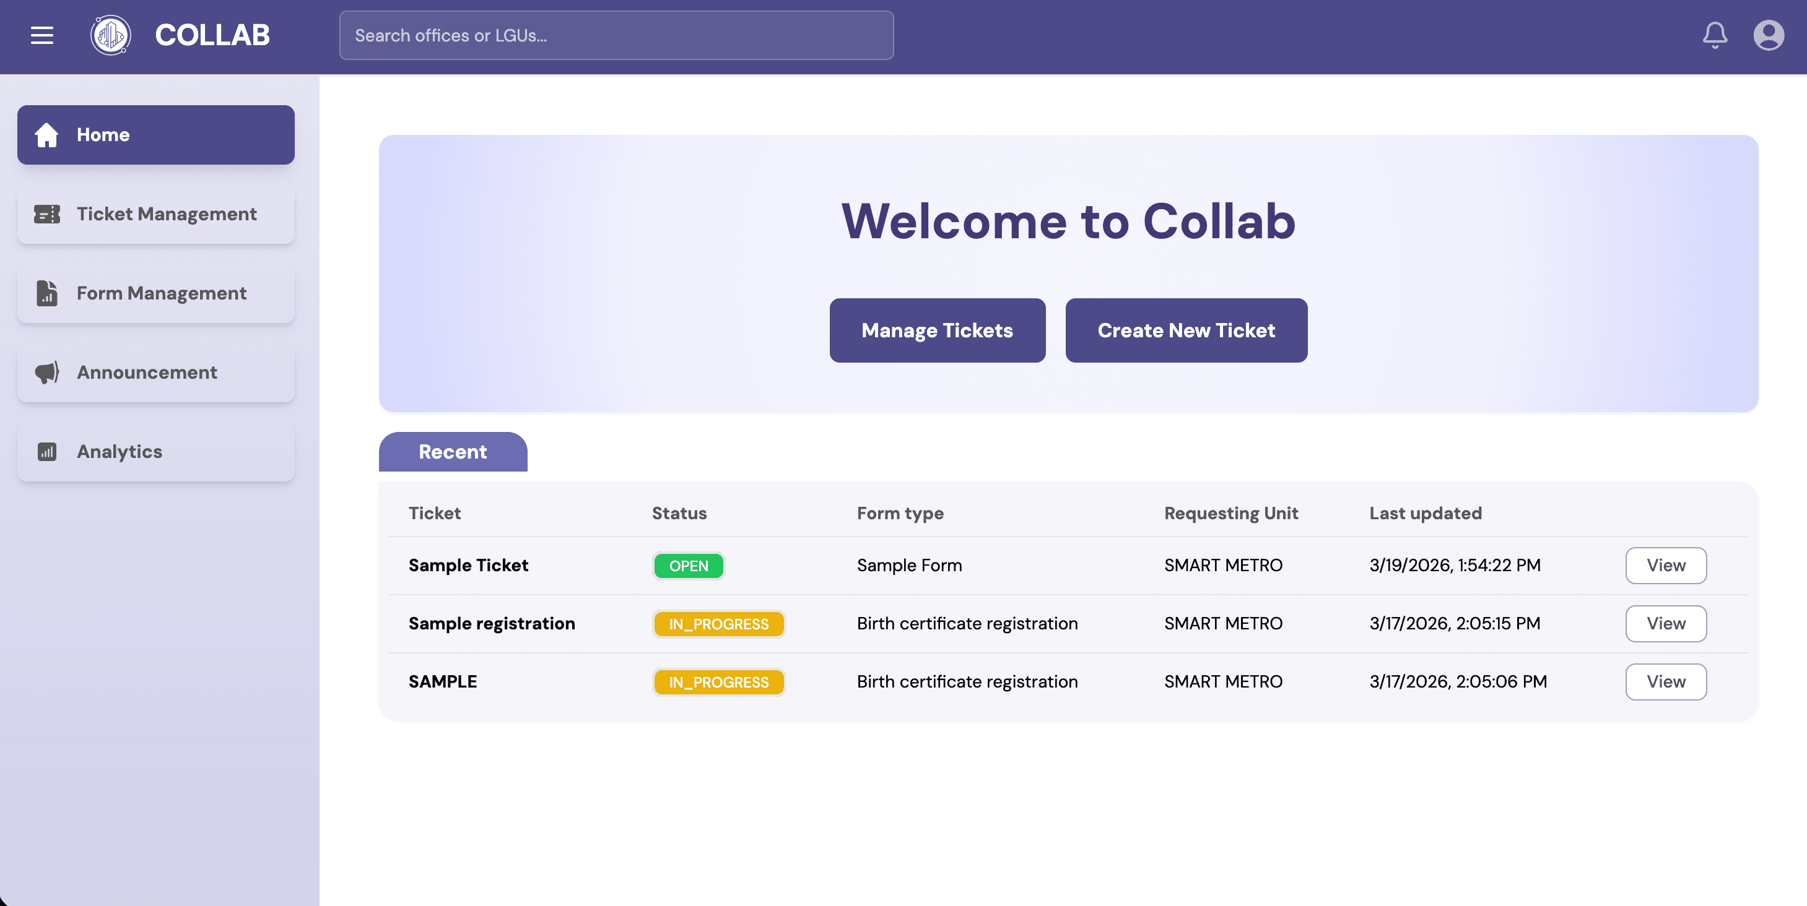
Task: Click the Collab logo icon
Action: pos(110,35)
